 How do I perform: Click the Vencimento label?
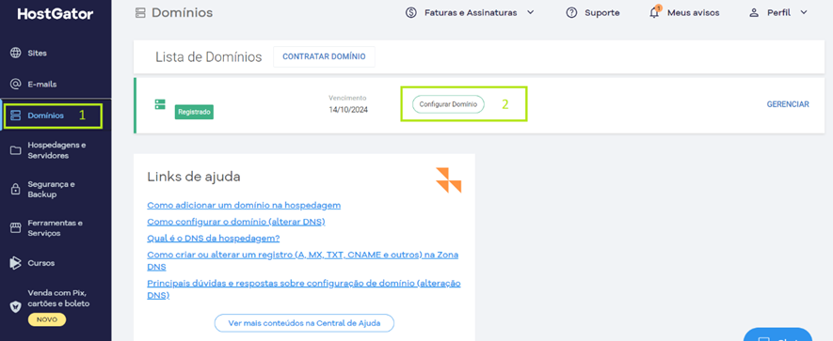[x=347, y=98]
